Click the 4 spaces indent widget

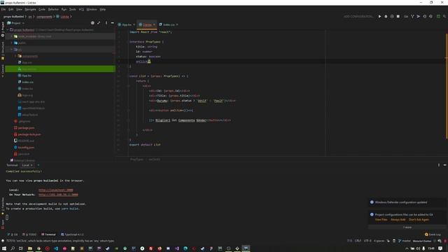click(379, 241)
